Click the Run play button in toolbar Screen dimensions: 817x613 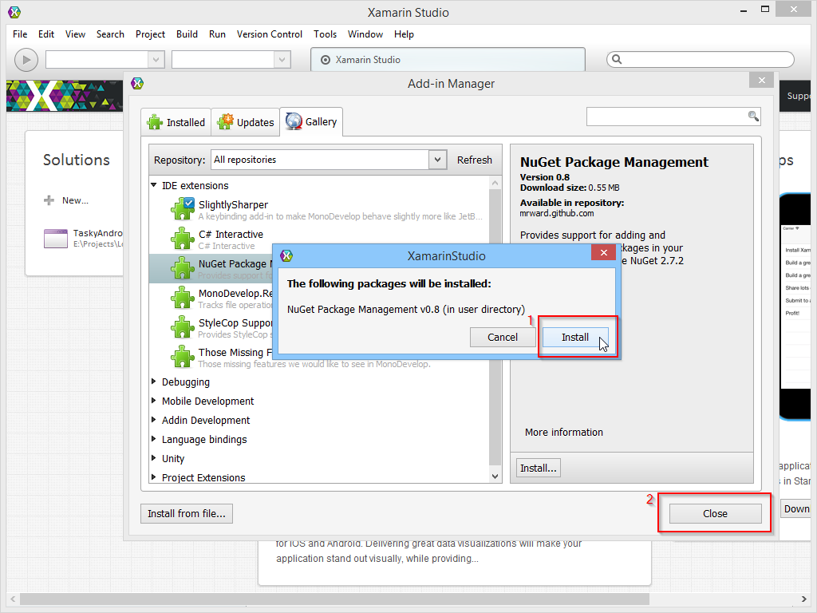[x=26, y=60]
